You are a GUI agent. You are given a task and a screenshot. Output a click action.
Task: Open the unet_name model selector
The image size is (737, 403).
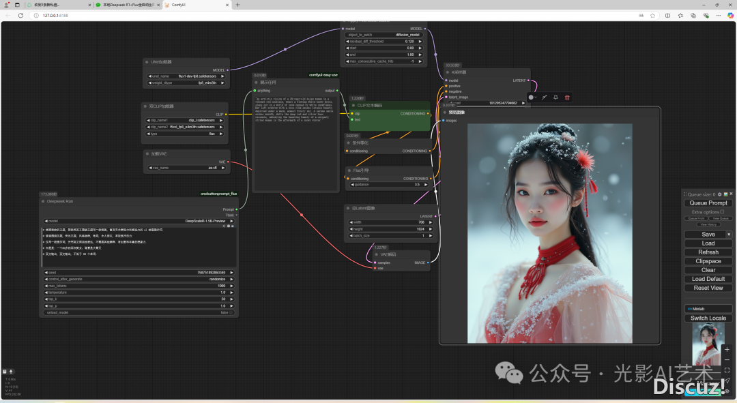[186, 76]
